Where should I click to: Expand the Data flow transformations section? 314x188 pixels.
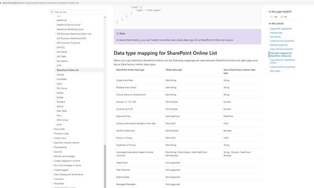53,143
